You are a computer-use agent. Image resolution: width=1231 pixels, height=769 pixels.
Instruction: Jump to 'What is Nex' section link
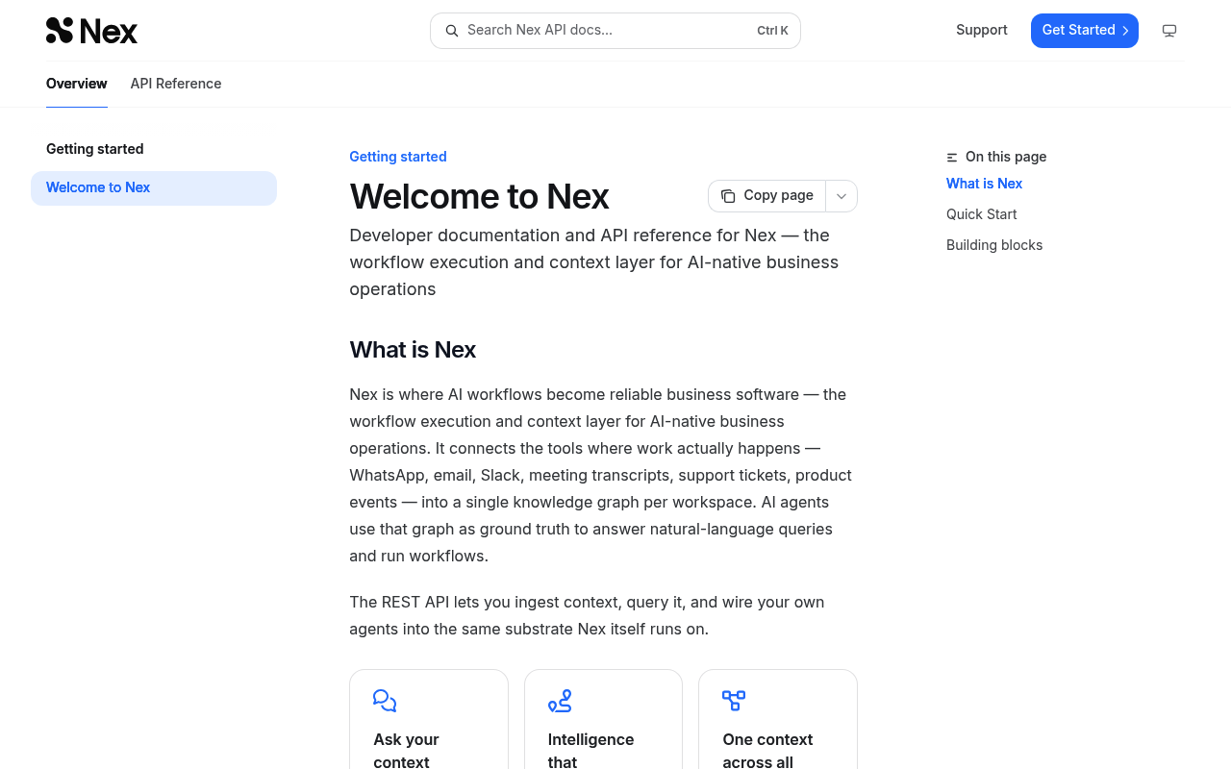tap(984, 184)
